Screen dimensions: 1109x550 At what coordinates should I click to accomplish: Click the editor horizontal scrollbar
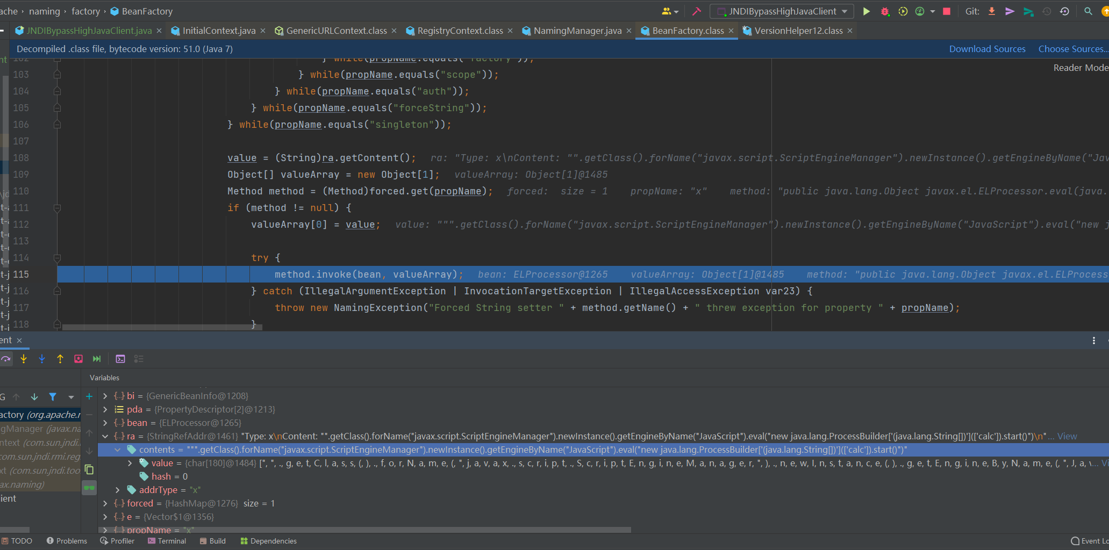[x=161, y=327]
